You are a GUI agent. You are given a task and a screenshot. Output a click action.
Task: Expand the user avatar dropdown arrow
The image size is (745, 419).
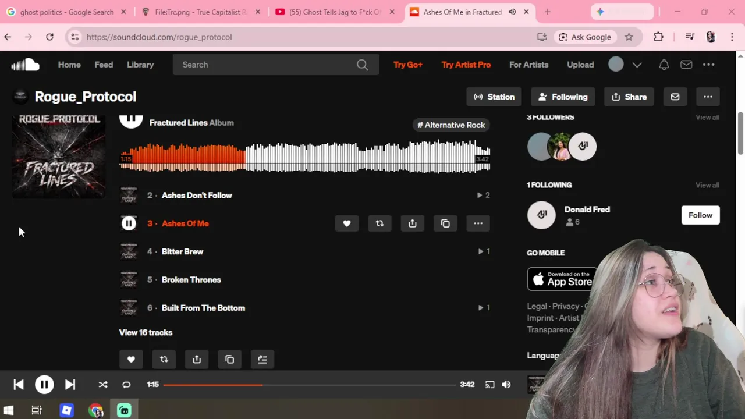637,65
